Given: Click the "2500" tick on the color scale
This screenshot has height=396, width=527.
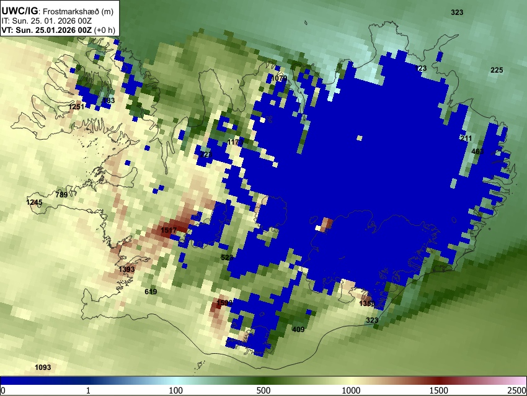Looking at the screenshot, I should tap(516, 390).
